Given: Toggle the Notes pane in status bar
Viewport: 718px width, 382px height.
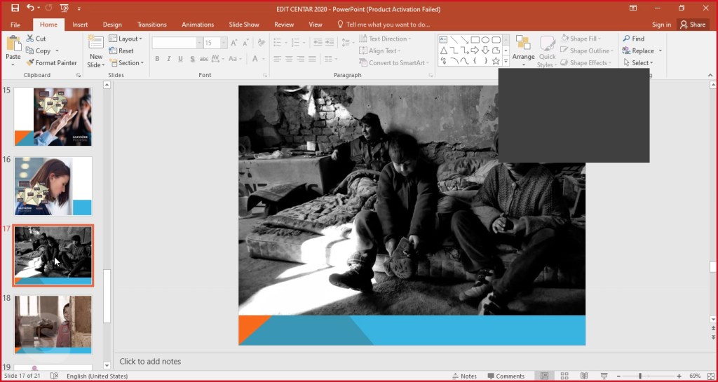Looking at the screenshot, I should [464, 376].
